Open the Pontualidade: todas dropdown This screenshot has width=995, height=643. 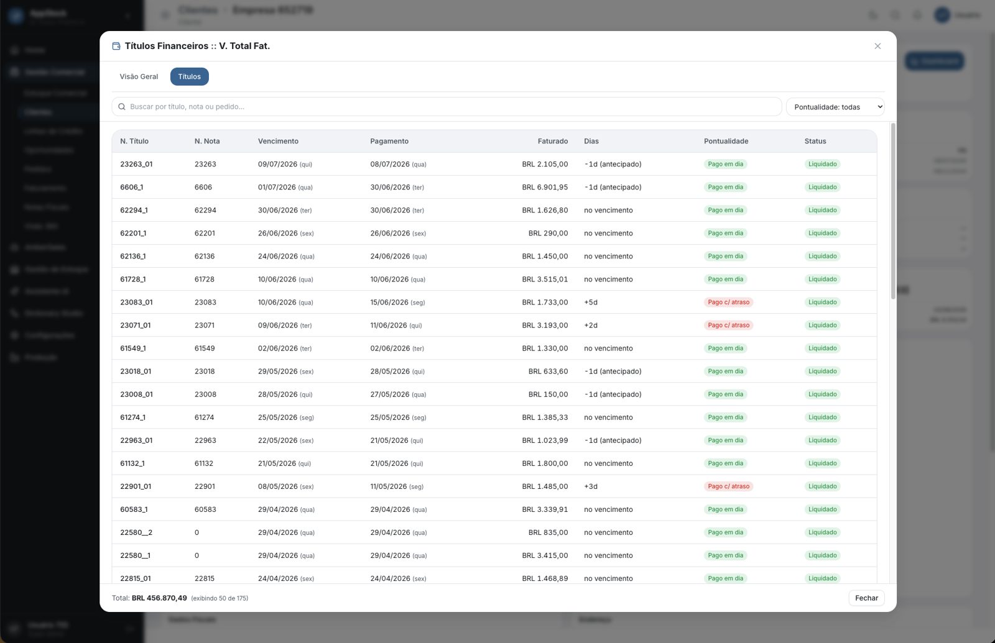click(835, 107)
